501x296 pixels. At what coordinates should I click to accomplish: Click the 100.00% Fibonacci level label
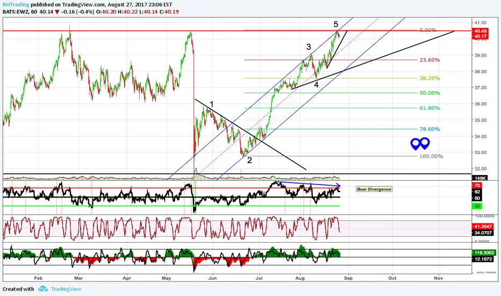point(431,156)
